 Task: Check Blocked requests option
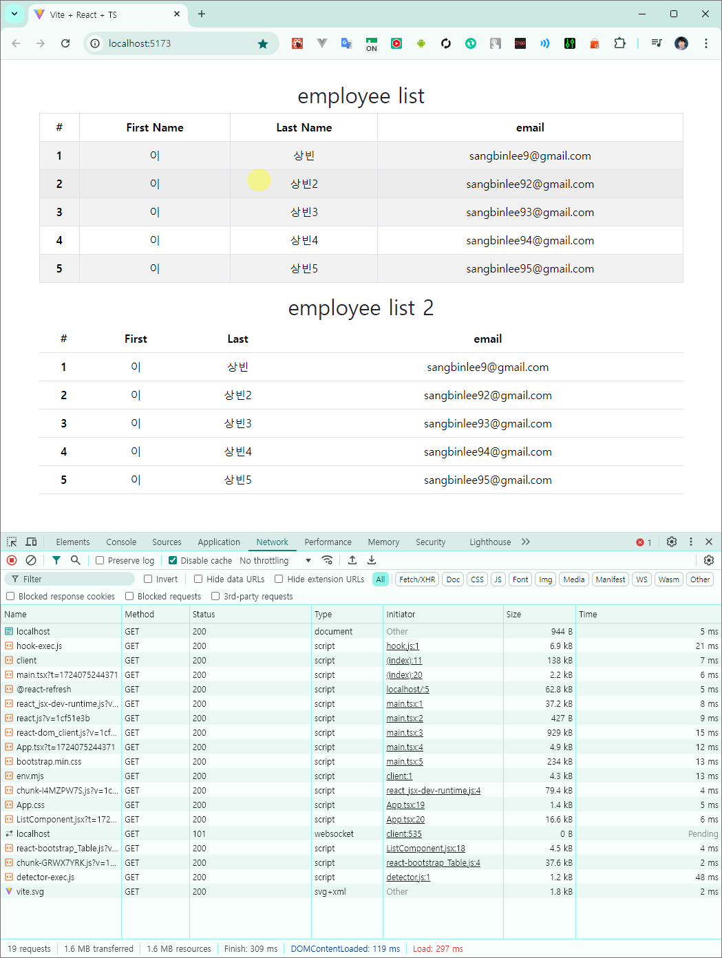click(129, 596)
